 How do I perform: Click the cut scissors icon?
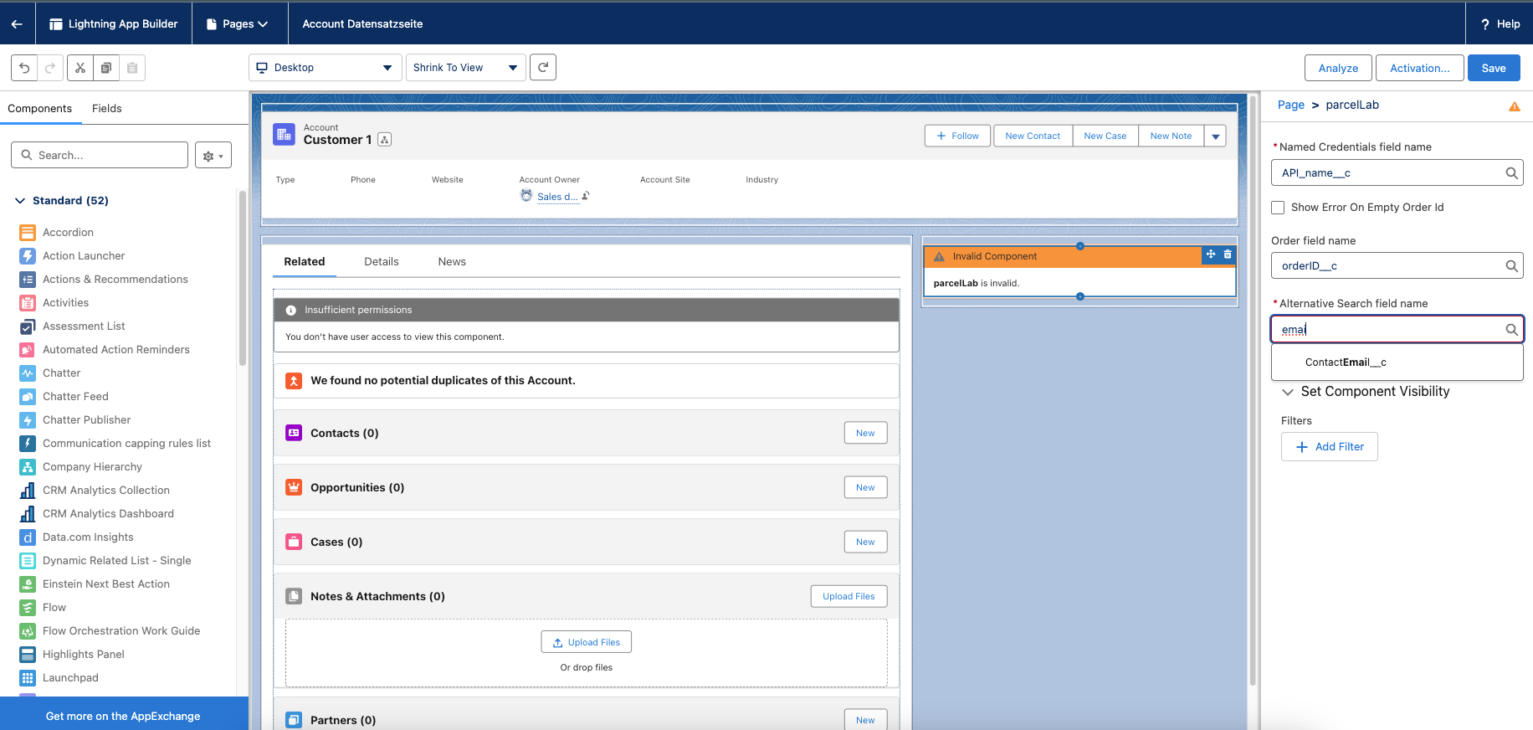[80, 68]
